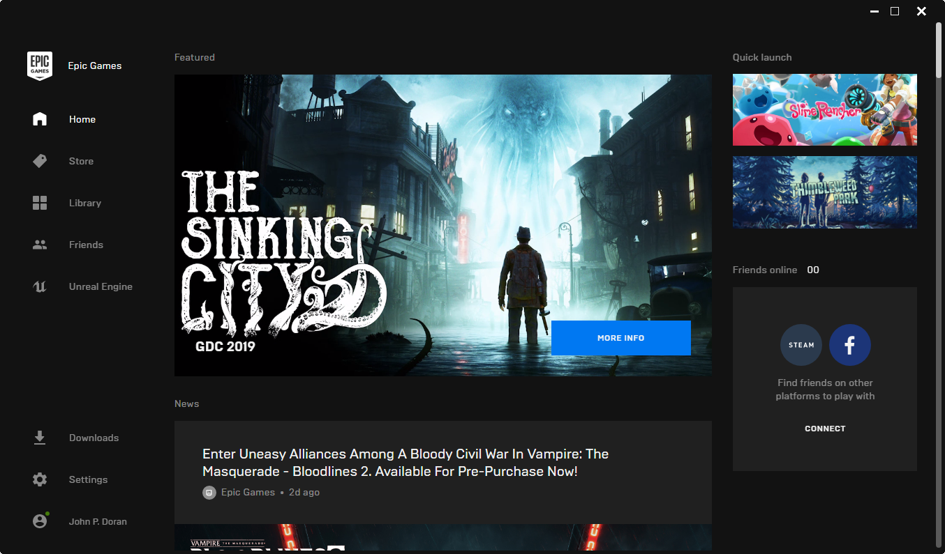Click the user profile avatar icon
Image resolution: width=945 pixels, height=554 pixels.
click(x=40, y=521)
